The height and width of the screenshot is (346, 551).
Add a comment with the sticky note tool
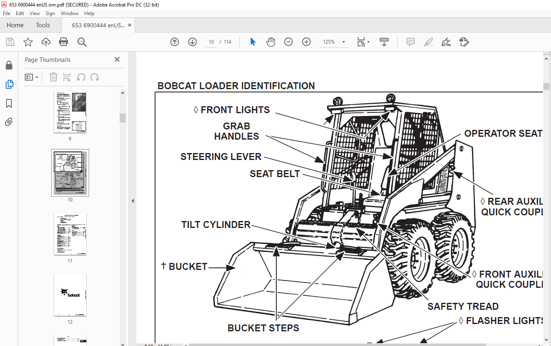[411, 42]
